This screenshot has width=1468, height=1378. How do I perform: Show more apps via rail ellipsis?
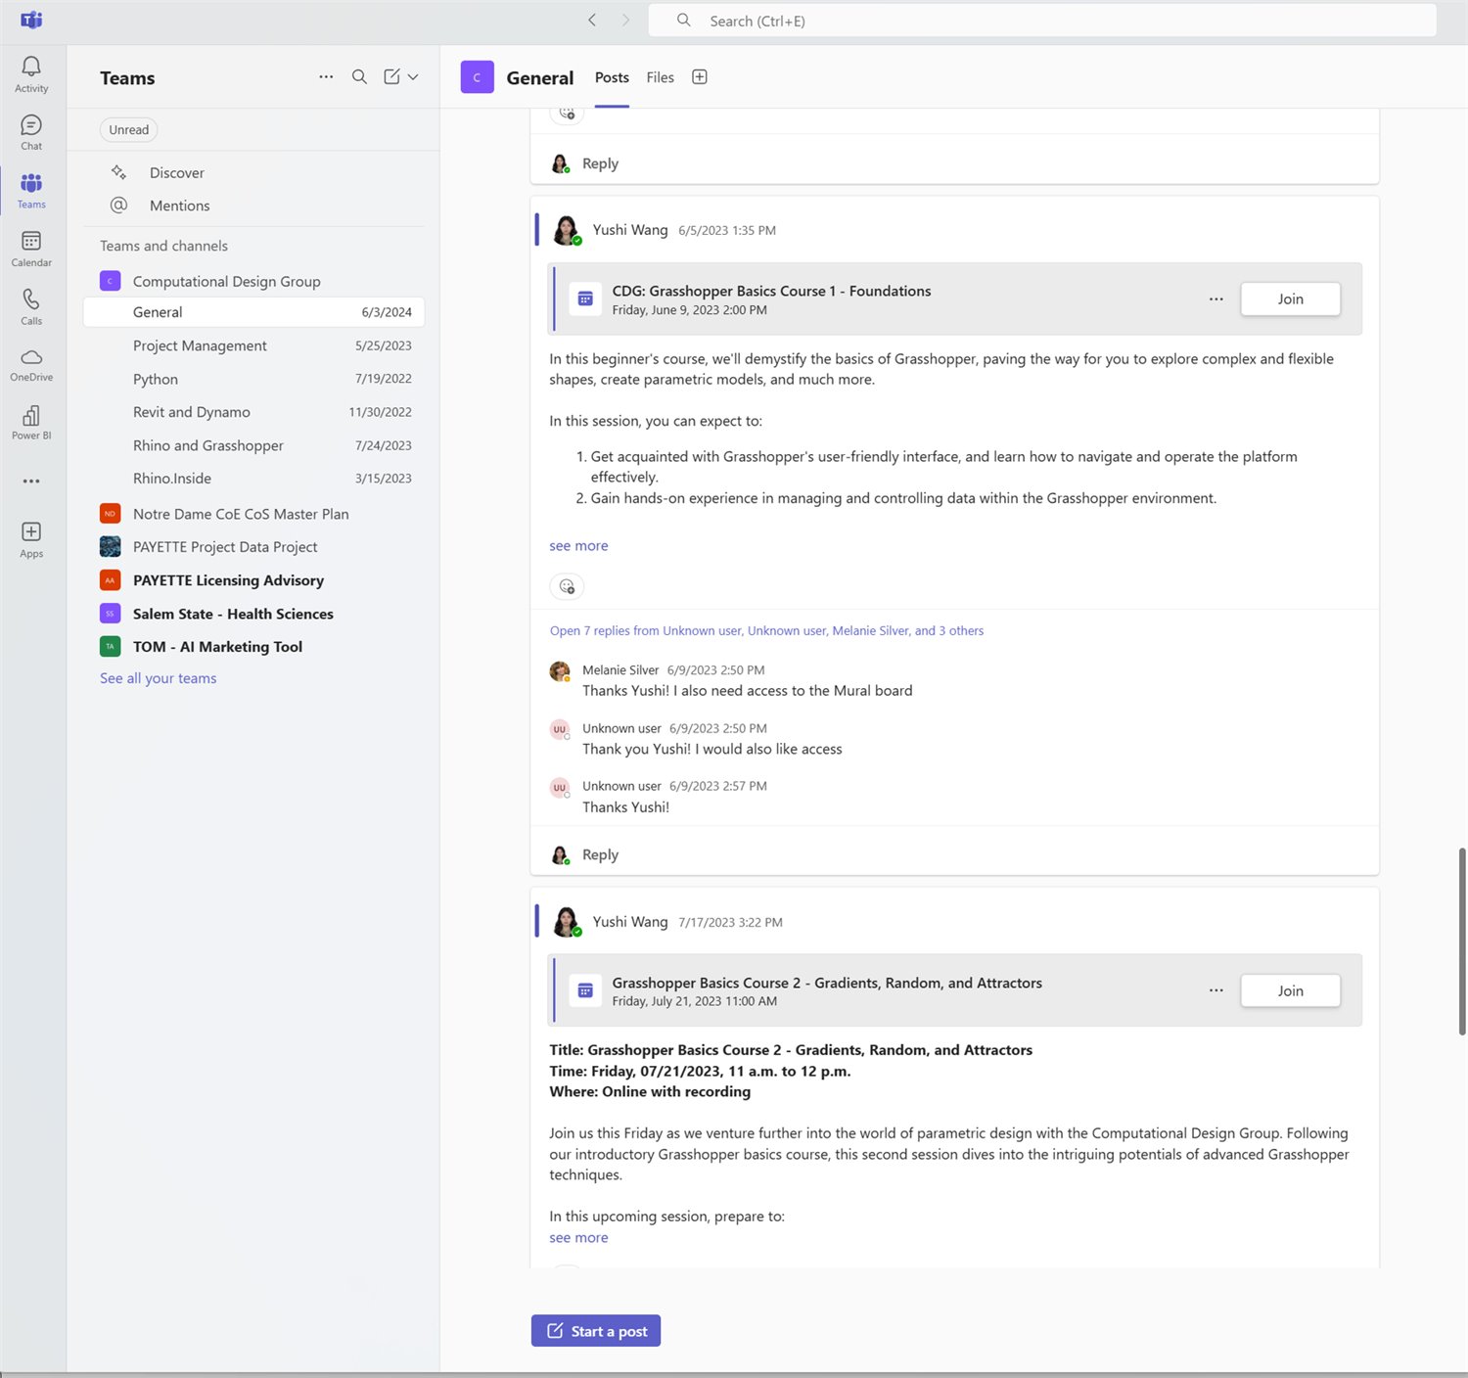[31, 481]
